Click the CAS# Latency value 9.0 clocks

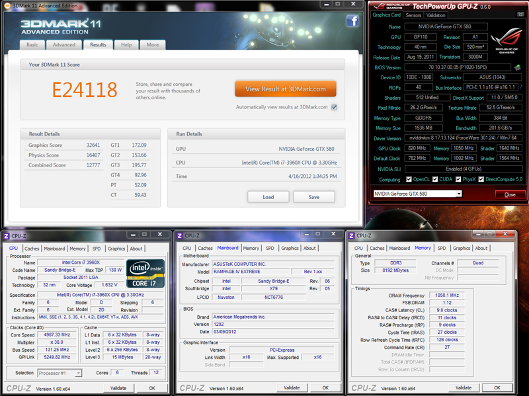pos(447,310)
